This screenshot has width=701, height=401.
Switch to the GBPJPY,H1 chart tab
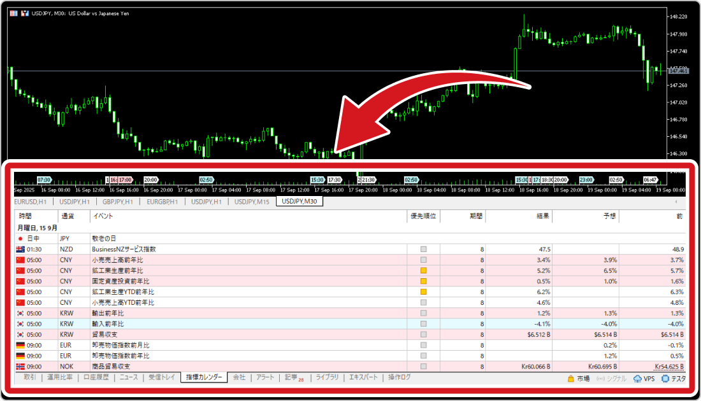(x=118, y=202)
